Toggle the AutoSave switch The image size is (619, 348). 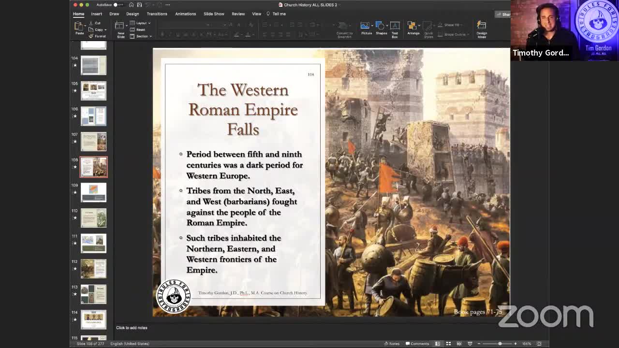pyautogui.click(x=118, y=5)
